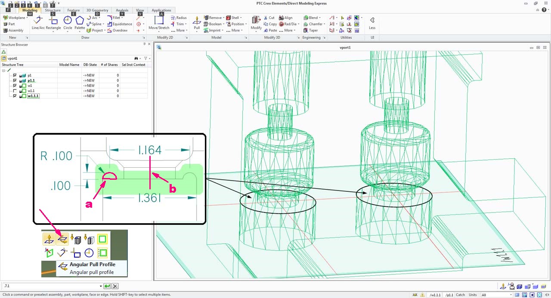Switch to the Structure ribbon tab
The width and height of the screenshot is (551, 298).
(x=53, y=10)
